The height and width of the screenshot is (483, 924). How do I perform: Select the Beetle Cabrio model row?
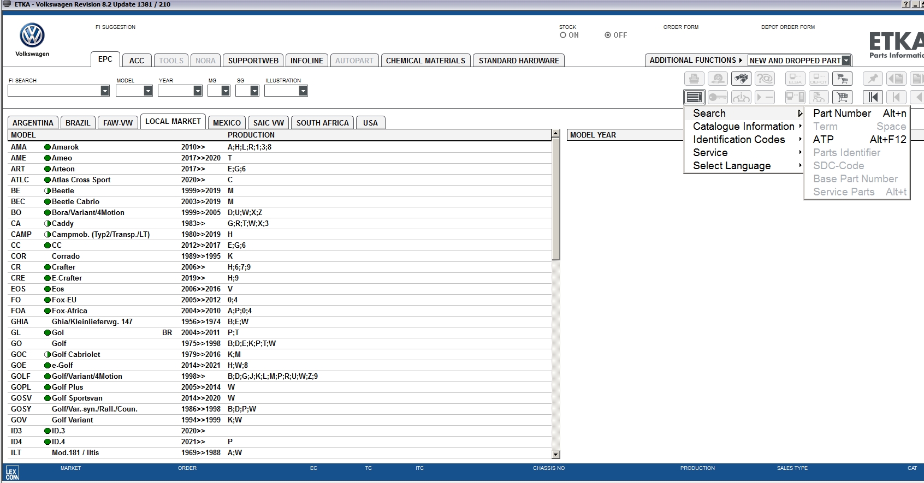click(280, 201)
